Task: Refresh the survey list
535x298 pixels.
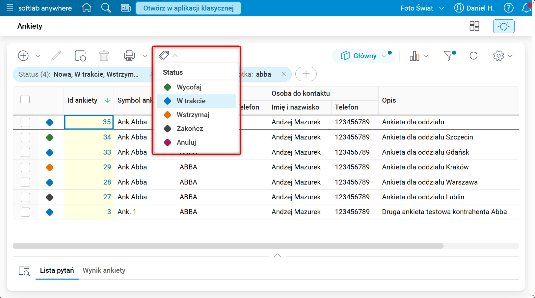Action: 473,56
